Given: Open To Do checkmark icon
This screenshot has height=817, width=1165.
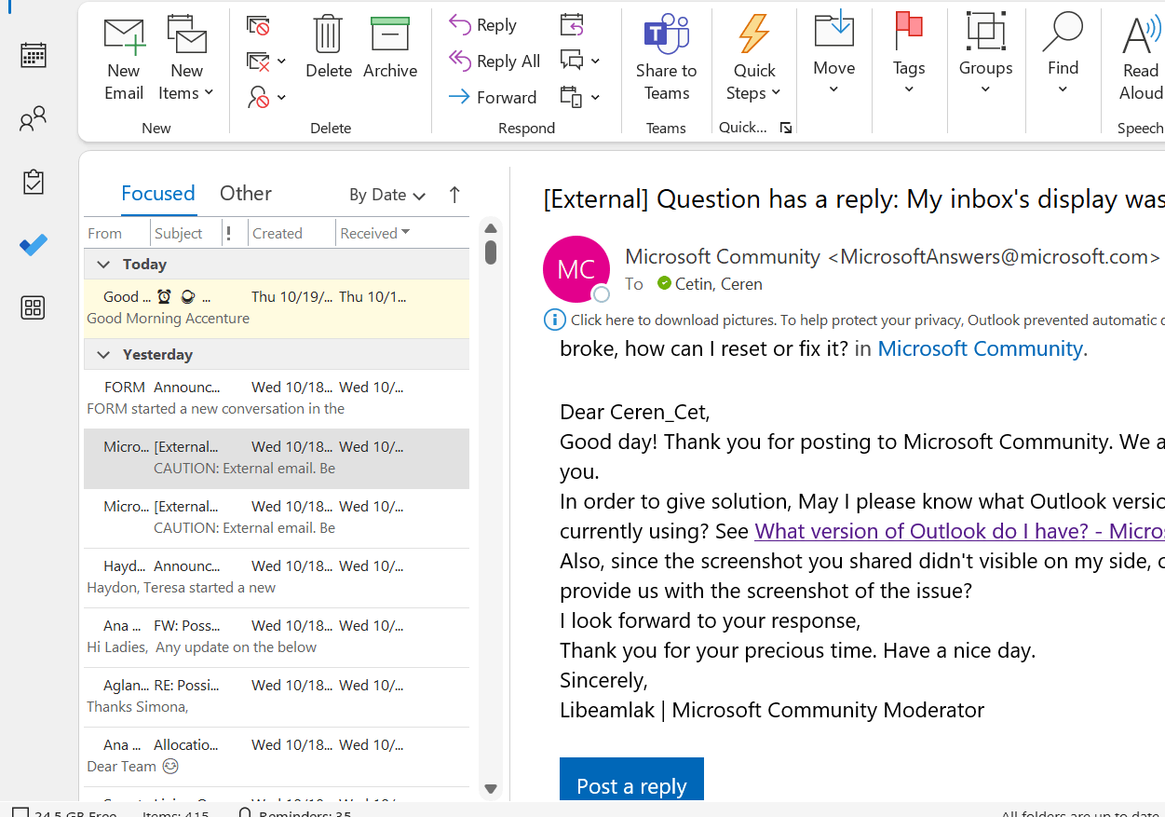Looking at the screenshot, I should coord(34,245).
